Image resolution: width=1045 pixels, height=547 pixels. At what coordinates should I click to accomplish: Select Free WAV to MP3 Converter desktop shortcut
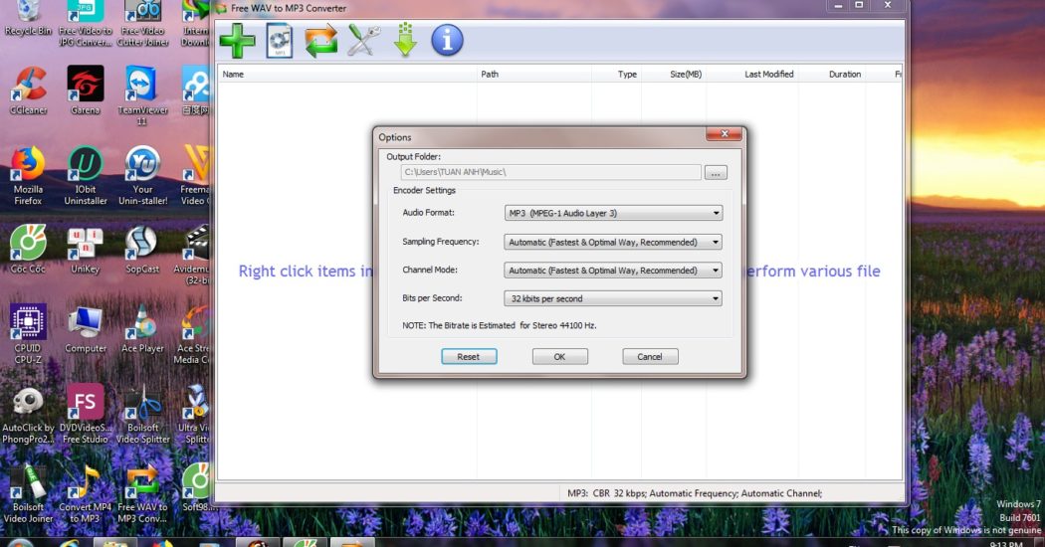click(x=142, y=493)
